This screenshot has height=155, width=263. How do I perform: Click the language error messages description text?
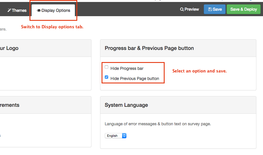158,124
